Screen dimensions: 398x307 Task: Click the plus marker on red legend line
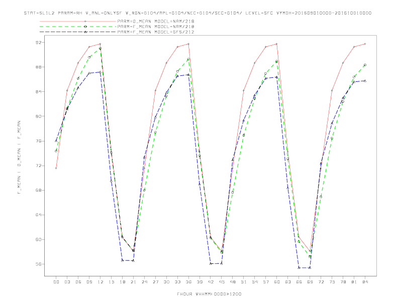point(85,21)
